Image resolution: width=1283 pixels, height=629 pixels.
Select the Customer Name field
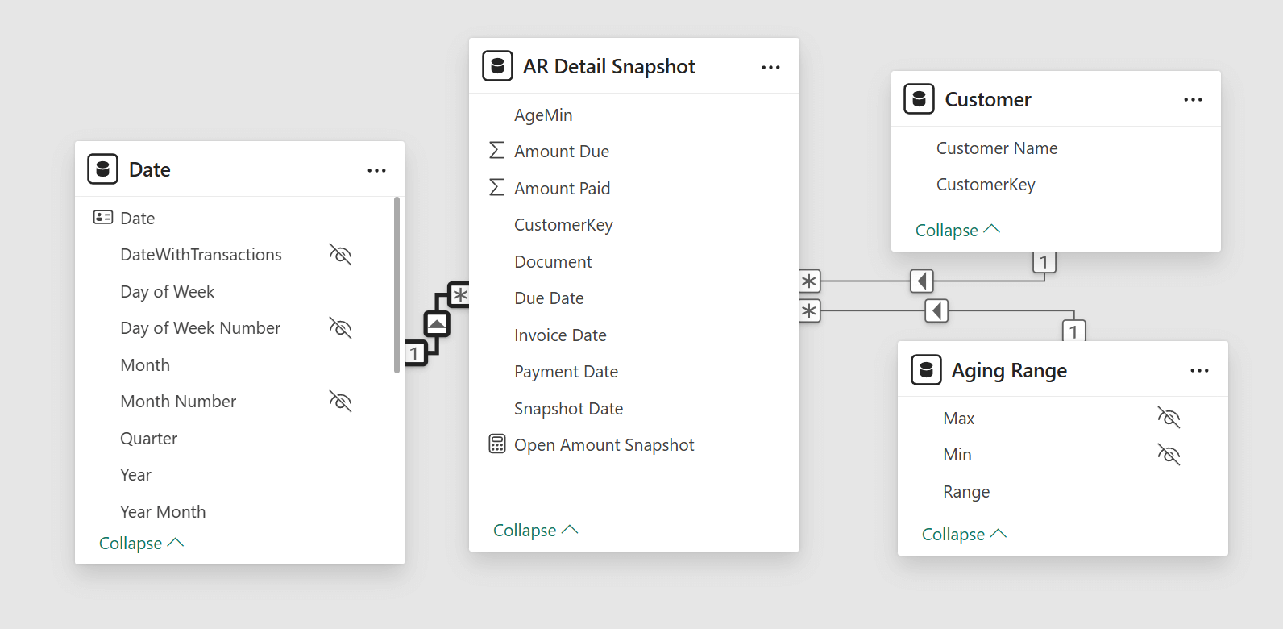click(x=997, y=148)
